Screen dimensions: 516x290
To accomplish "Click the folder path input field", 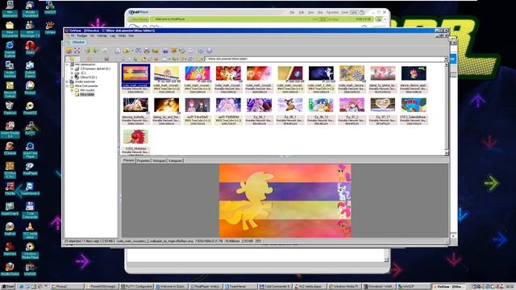I will click(x=324, y=59).
